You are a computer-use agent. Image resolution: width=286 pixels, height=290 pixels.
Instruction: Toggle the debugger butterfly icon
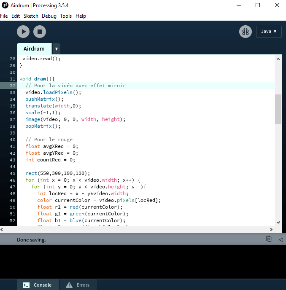click(x=246, y=32)
